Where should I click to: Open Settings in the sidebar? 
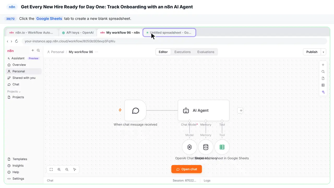tap(23, 179)
